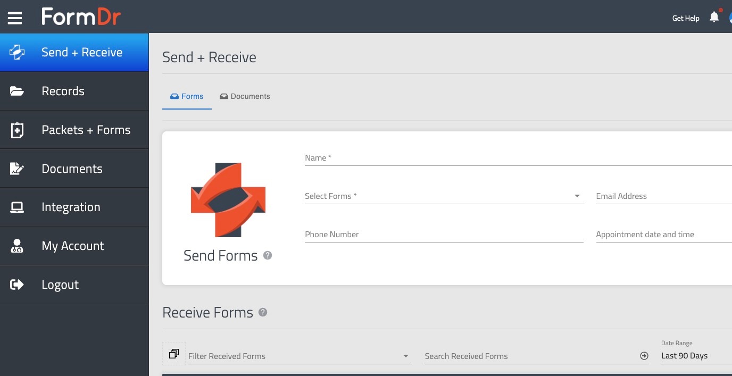
Task: Switch to the Documents tab
Action: [245, 96]
